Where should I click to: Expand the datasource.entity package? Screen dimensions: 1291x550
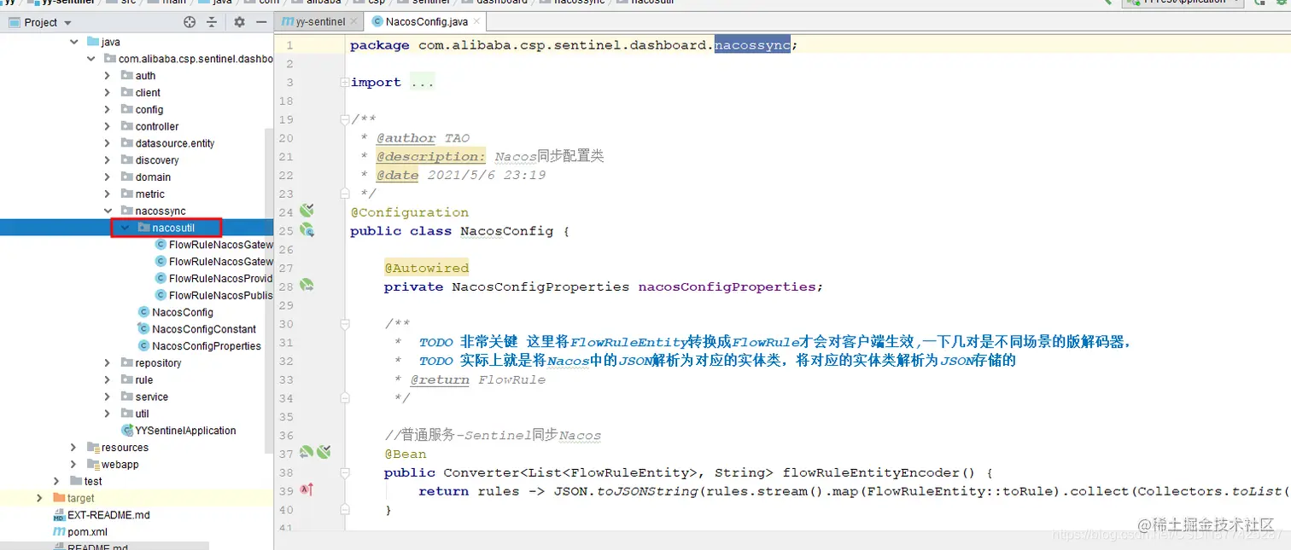107,143
